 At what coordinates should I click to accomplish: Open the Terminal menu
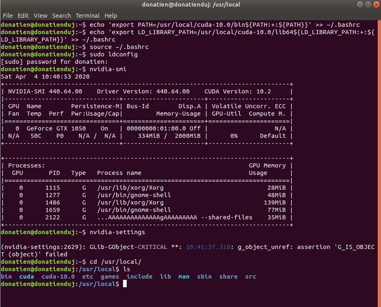tap(88, 16)
